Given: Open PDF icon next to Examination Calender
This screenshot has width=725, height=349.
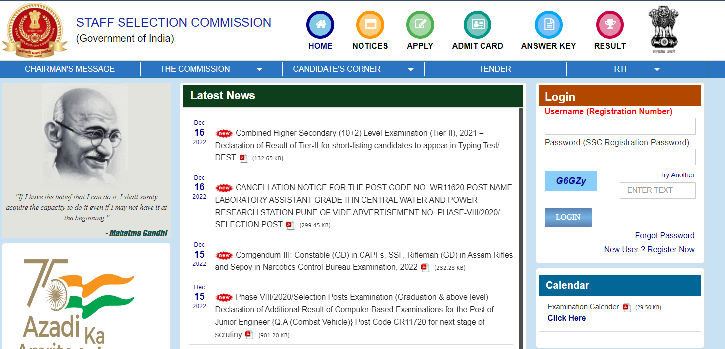Looking at the screenshot, I should point(626,307).
